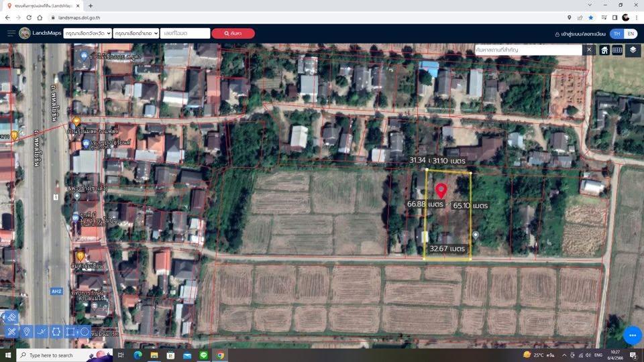
Task: Share this page via share icon
Action: (580, 17)
